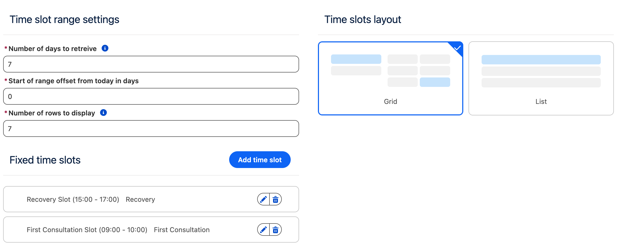
Task: Click the List layout preview thumbnail
Action: 541,71
